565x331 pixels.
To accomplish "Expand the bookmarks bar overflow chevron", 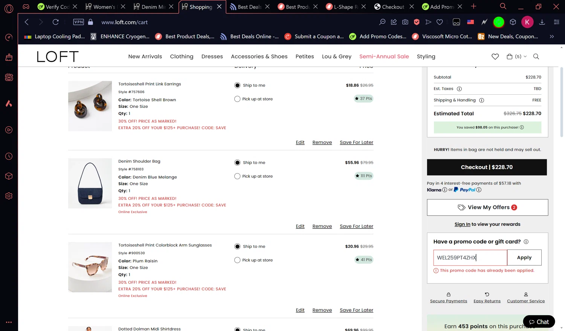I will pyautogui.click(x=552, y=36).
